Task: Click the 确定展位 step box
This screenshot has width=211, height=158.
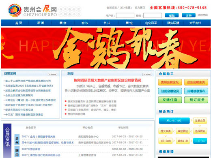Action: 183,131
